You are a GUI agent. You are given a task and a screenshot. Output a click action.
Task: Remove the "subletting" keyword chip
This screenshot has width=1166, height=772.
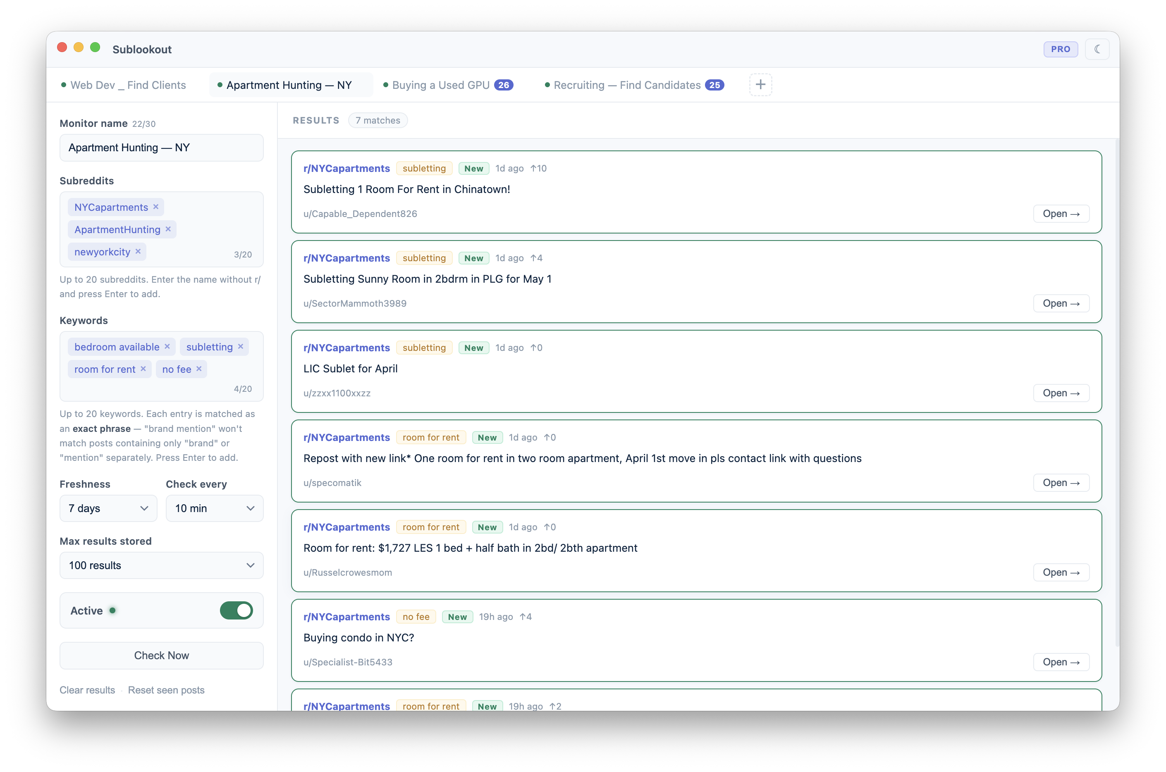coord(241,346)
